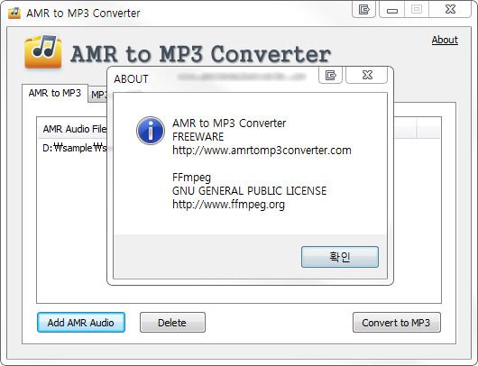The height and width of the screenshot is (366, 478).
Task: Click the blue information icon in ABOUT dialog
Action: pyautogui.click(x=151, y=131)
